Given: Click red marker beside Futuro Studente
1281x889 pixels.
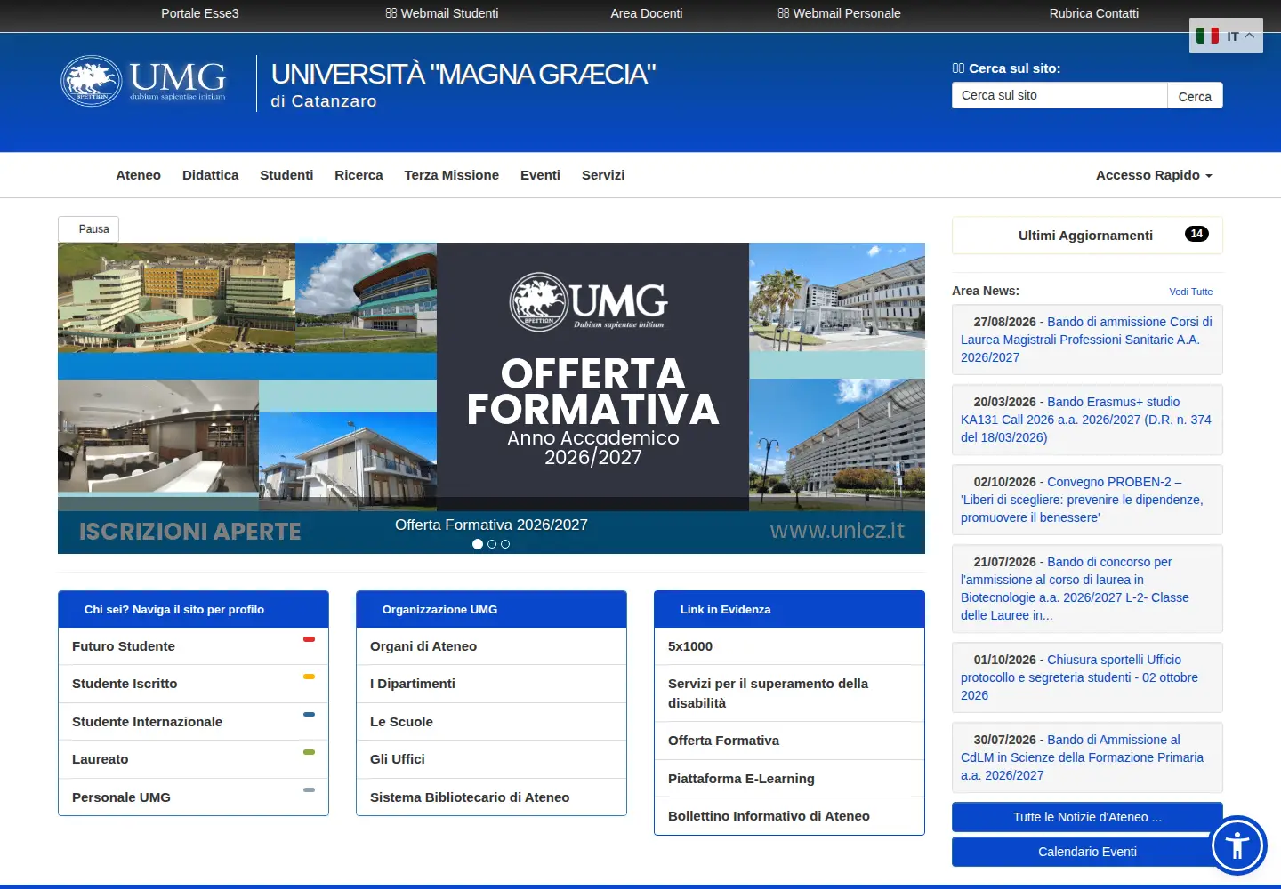Looking at the screenshot, I should [309, 639].
